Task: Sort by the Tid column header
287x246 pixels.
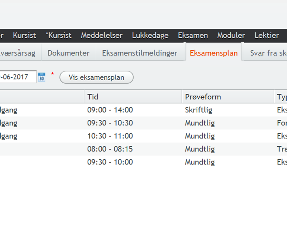Action: pyautogui.click(x=133, y=97)
